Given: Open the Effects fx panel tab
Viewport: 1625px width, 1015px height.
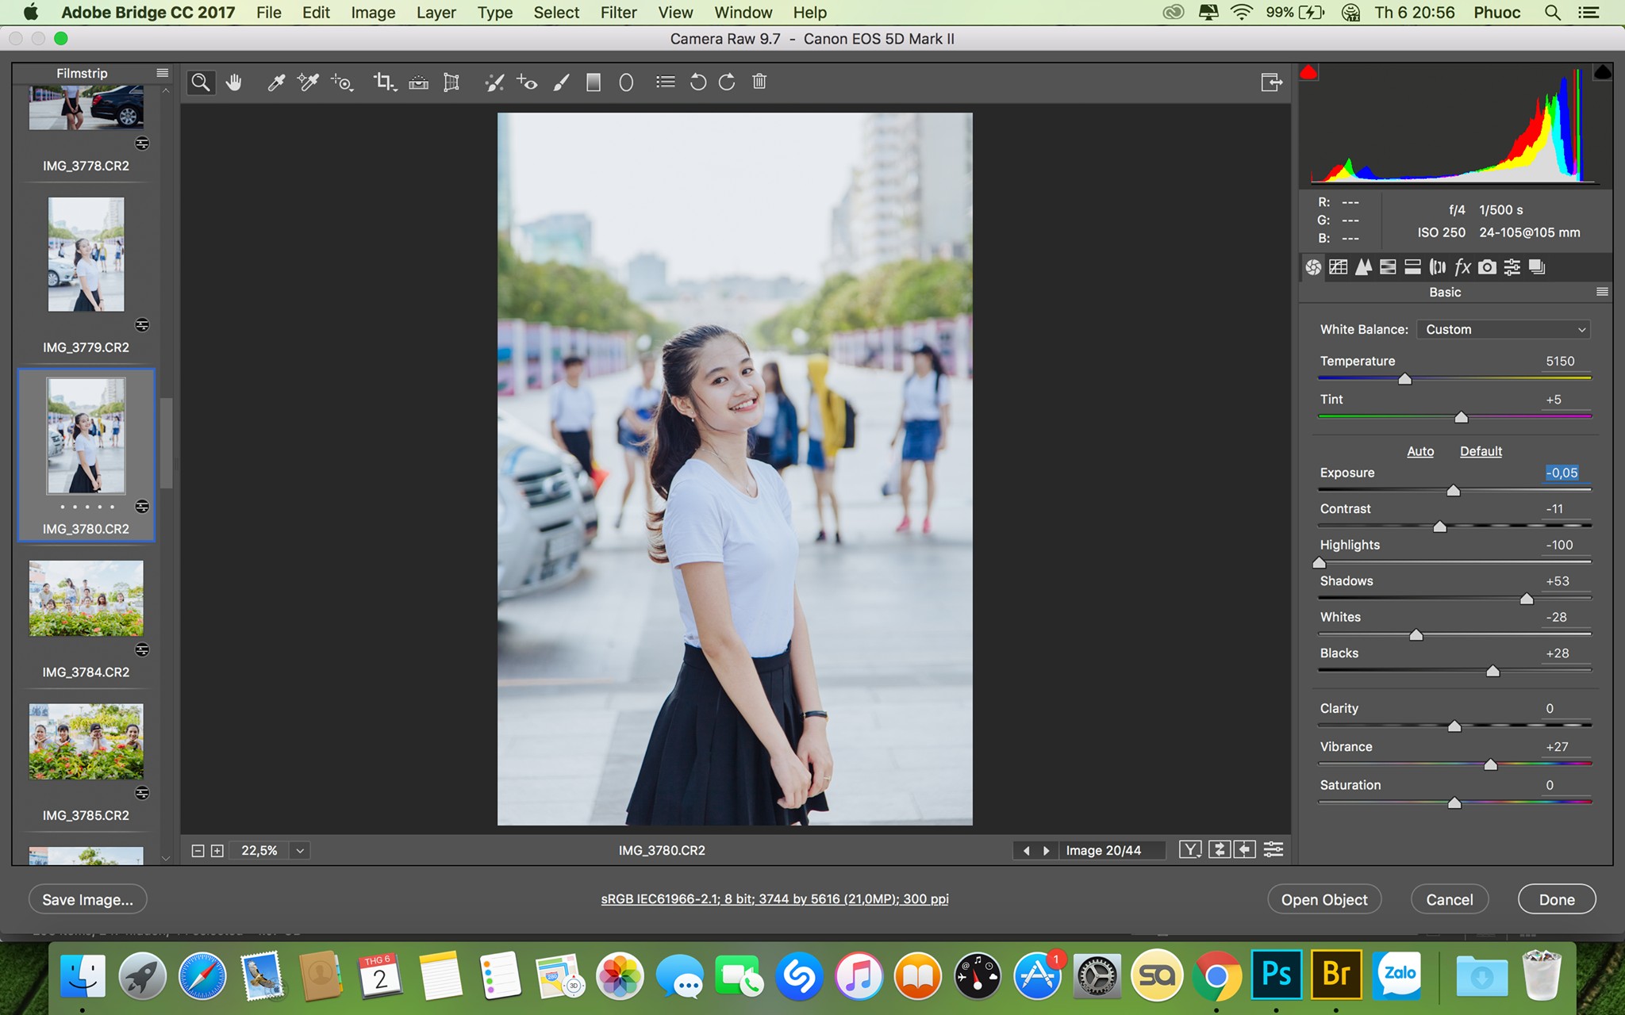Looking at the screenshot, I should coord(1462,267).
